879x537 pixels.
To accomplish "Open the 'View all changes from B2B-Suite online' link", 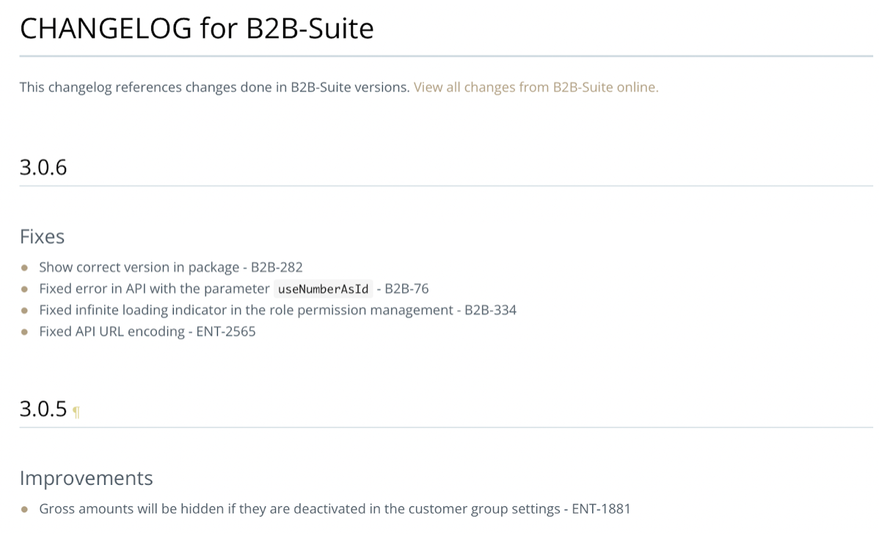I will click(x=536, y=87).
